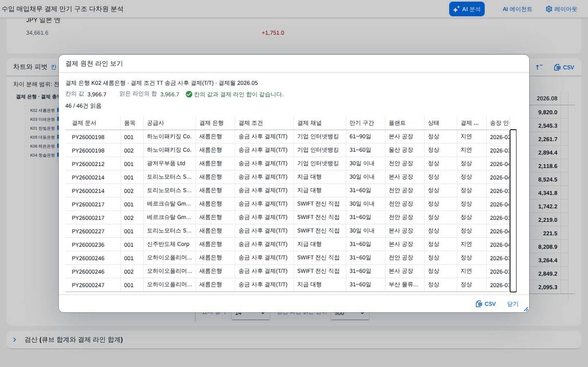Screen dimensions: 588x367
Task: Expand the 검산 section chevron
Action: point(15,340)
